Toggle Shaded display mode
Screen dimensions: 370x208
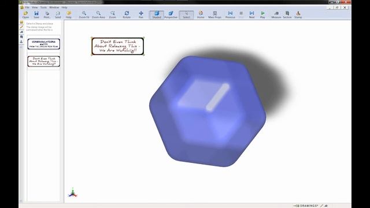point(157,14)
